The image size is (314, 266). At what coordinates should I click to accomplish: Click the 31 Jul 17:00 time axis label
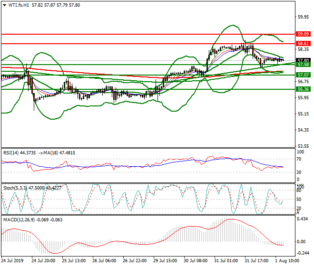pos(256,261)
